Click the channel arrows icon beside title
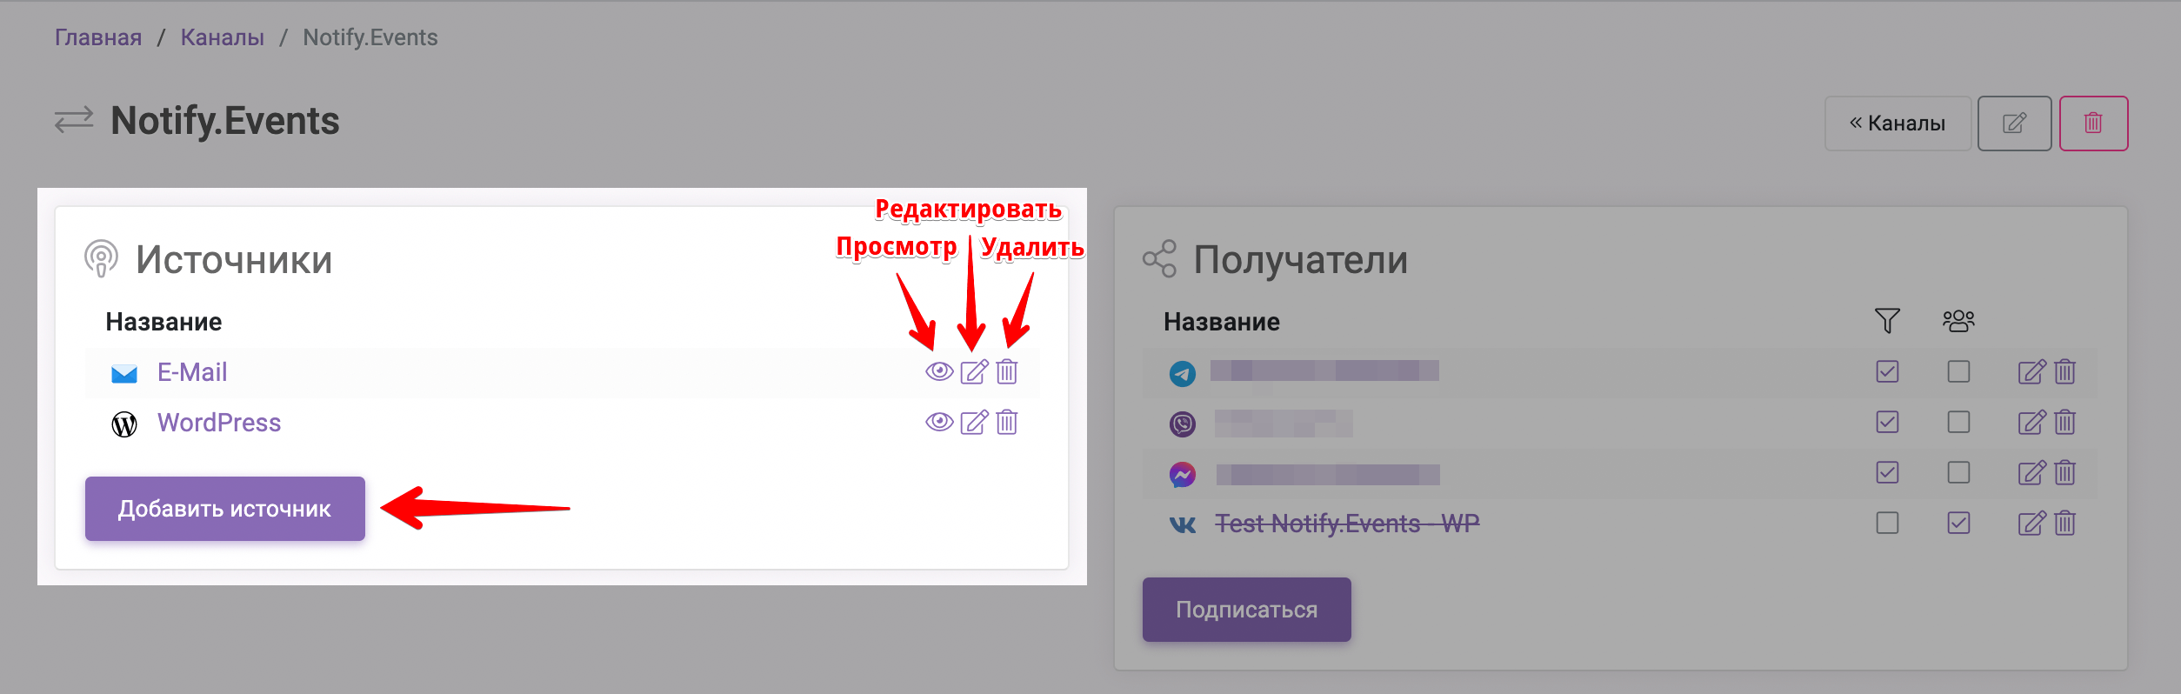This screenshot has width=2181, height=694. tap(74, 120)
